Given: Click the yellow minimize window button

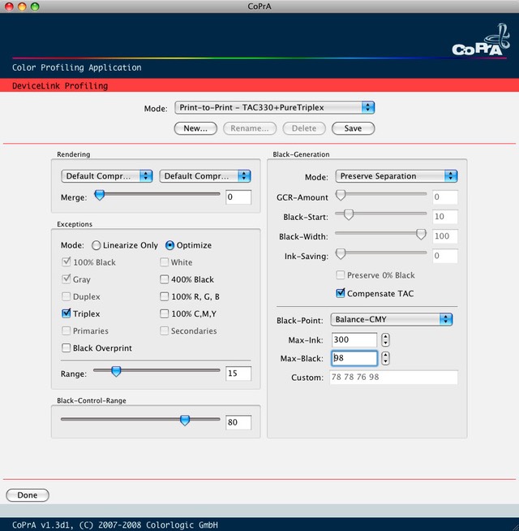Looking at the screenshot, I should tap(22, 6).
